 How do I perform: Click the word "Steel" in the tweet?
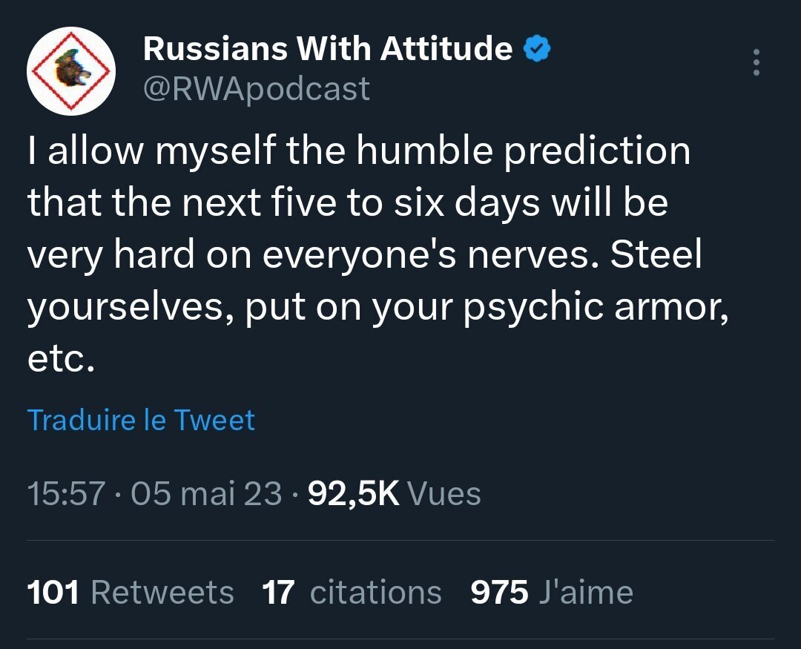(656, 255)
